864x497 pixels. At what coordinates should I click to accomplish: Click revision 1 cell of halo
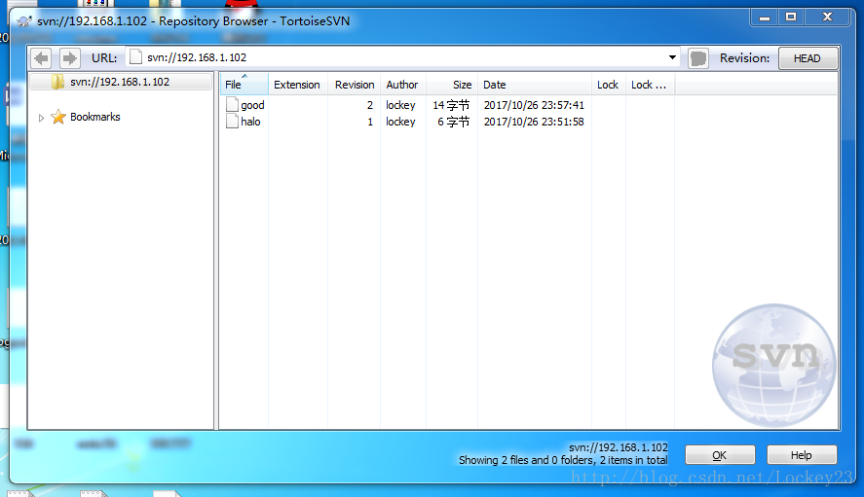pos(370,122)
